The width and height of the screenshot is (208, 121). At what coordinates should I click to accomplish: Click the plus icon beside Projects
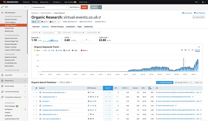[100, 7]
